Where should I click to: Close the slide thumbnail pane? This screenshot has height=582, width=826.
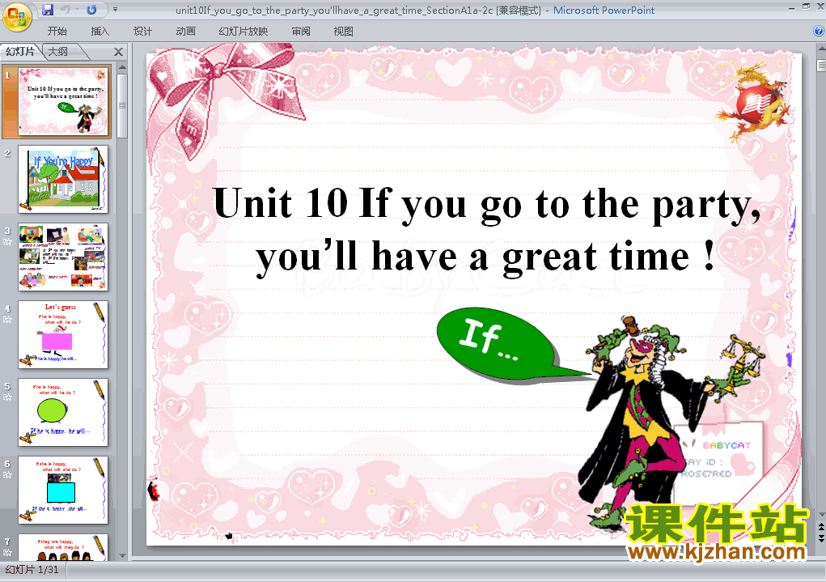(x=119, y=52)
